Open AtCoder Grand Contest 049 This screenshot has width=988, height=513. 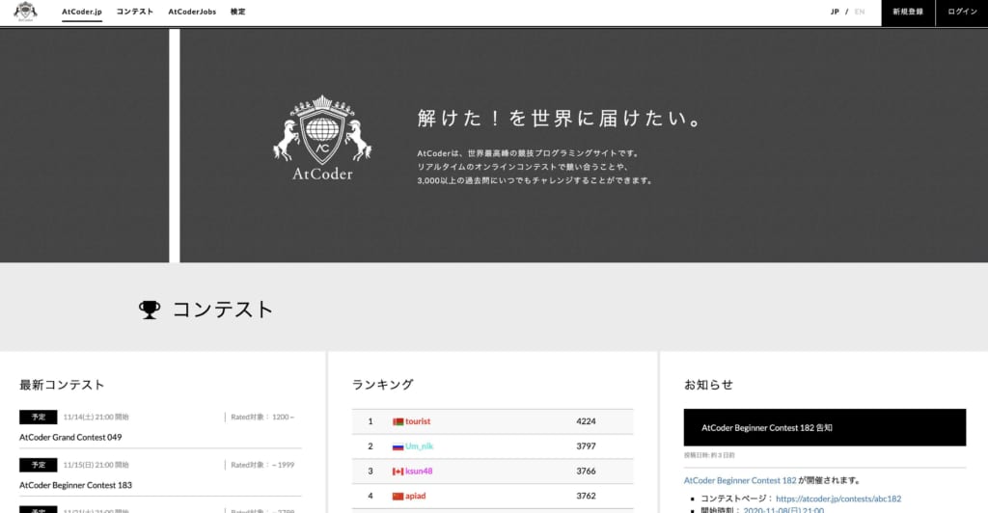click(70, 437)
